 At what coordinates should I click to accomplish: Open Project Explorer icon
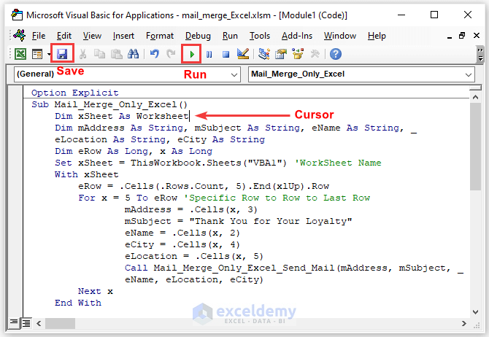(x=264, y=54)
